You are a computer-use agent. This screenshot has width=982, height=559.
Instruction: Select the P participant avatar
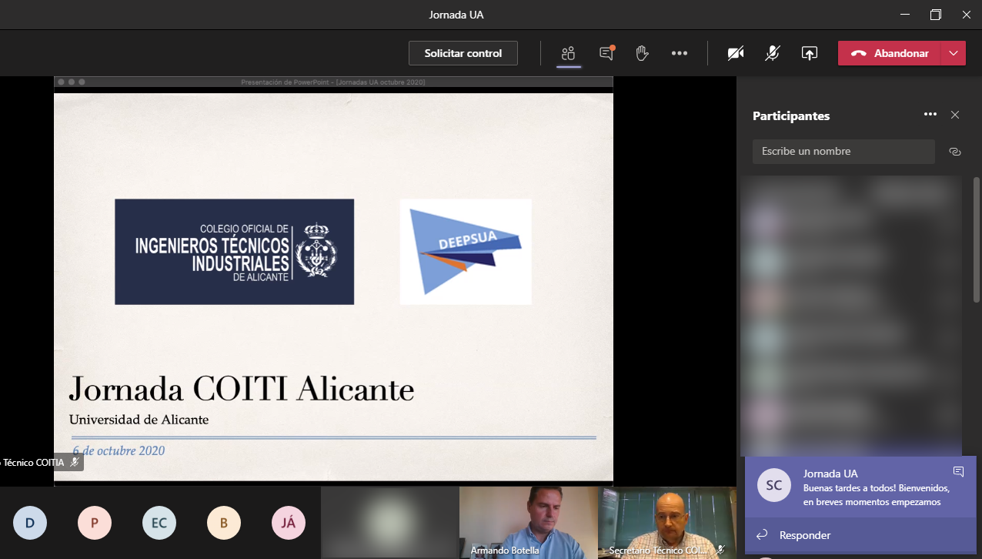pos(95,524)
